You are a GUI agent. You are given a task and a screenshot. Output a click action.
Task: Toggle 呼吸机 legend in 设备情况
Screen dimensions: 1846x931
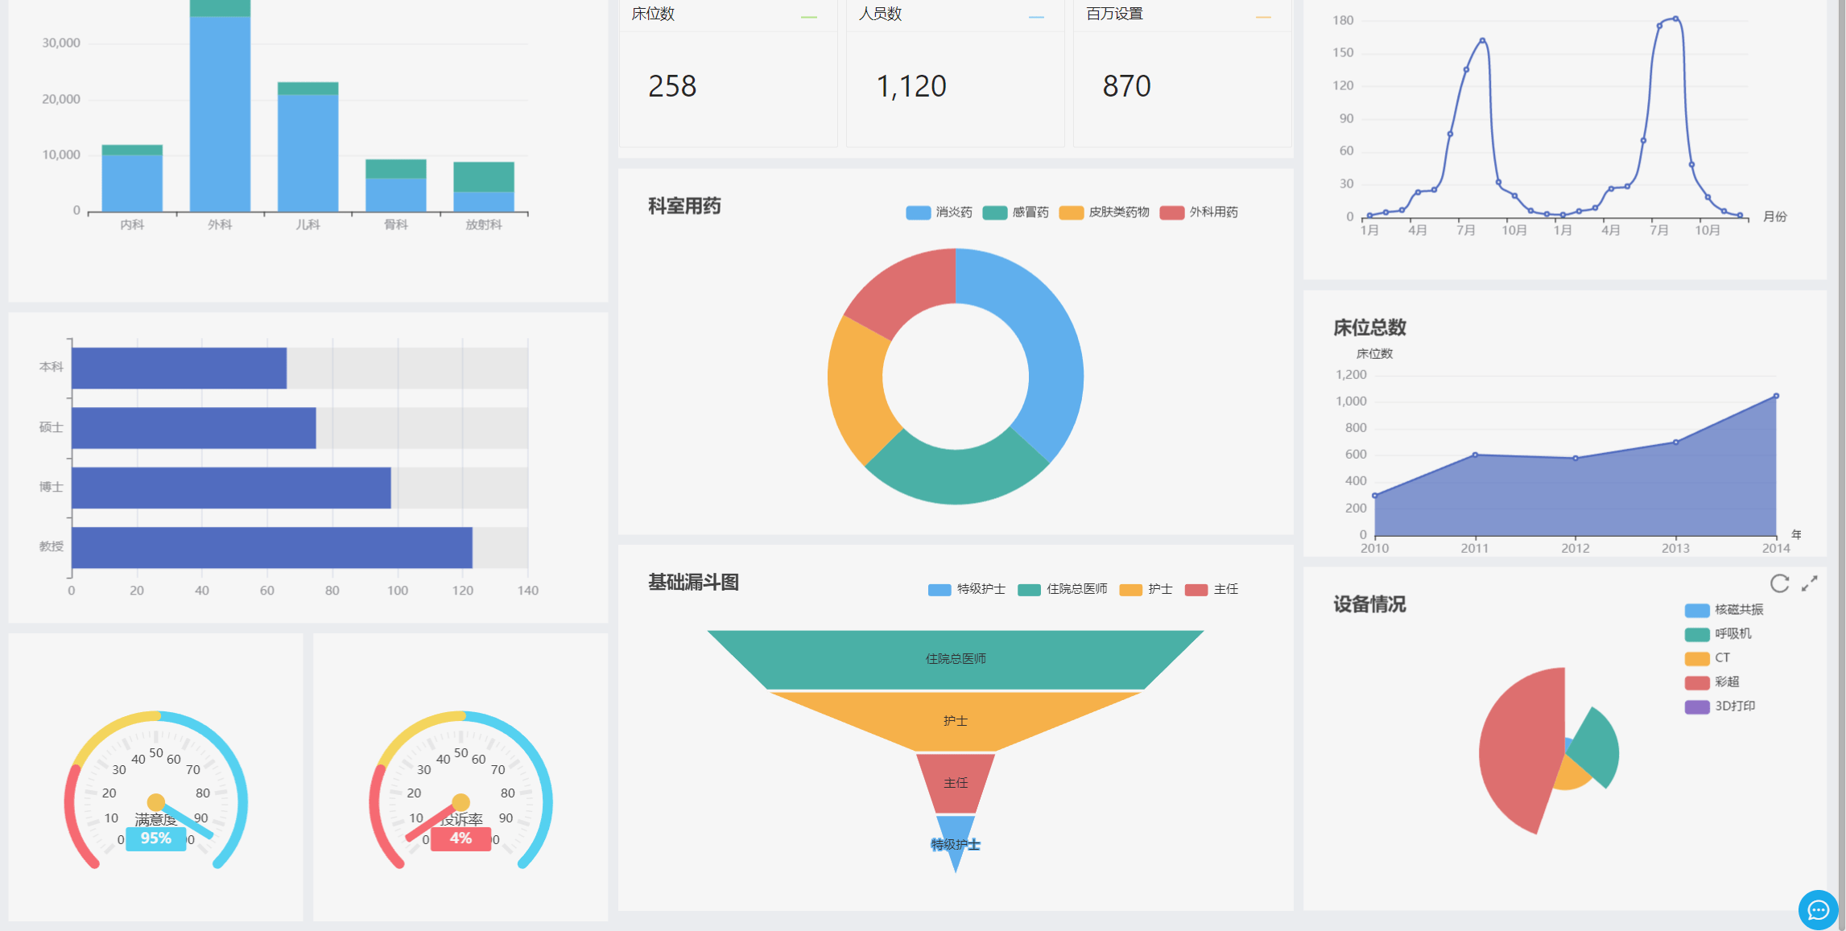coord(1718,634)
